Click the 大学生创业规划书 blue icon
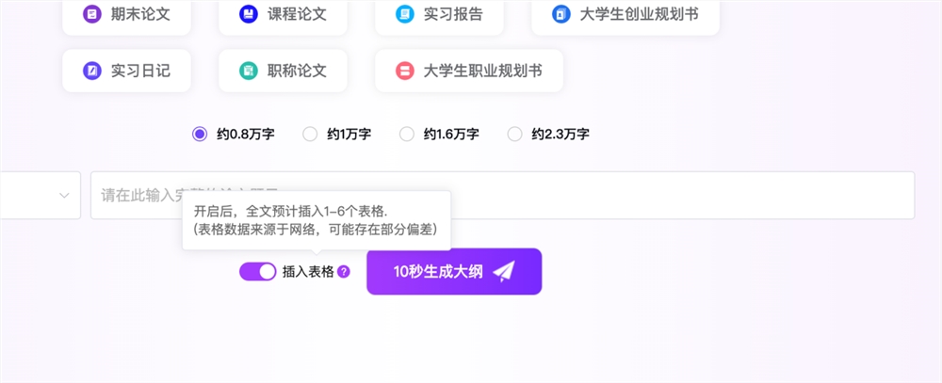Image resolution: width=942 pixels, height=383 pixels. pos(560,14)
